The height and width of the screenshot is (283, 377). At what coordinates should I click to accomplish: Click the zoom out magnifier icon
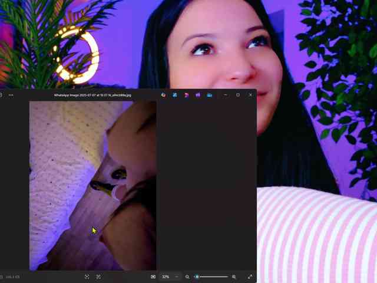click(187, 277)
